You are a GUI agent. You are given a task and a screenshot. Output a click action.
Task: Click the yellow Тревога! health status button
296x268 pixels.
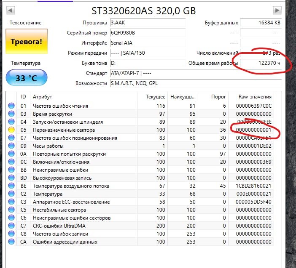pyautogui.click(x=27, y=42)
